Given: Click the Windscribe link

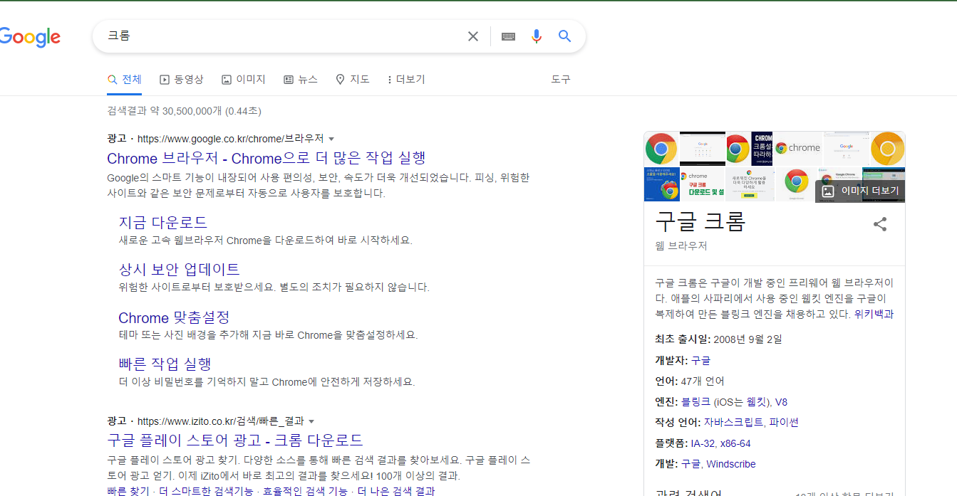Looking at the screenshot, I should point(731,464).
